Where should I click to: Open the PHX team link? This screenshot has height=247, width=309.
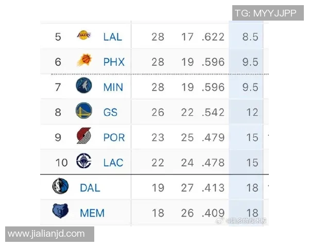[x=114, y=62]
